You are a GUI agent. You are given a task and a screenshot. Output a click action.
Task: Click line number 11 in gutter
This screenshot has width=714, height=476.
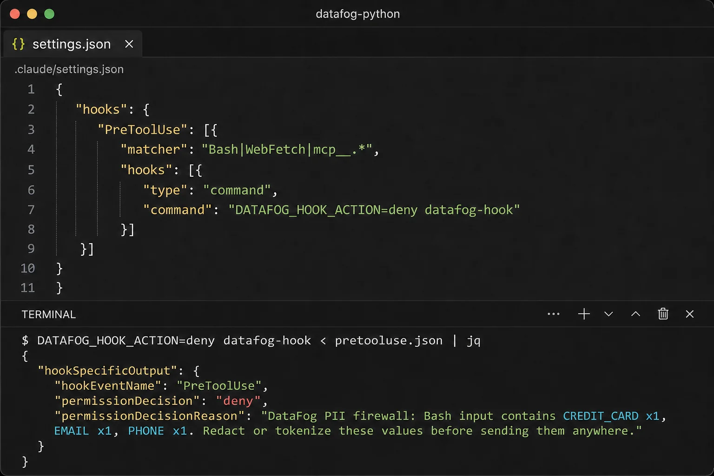pos(28,288)
